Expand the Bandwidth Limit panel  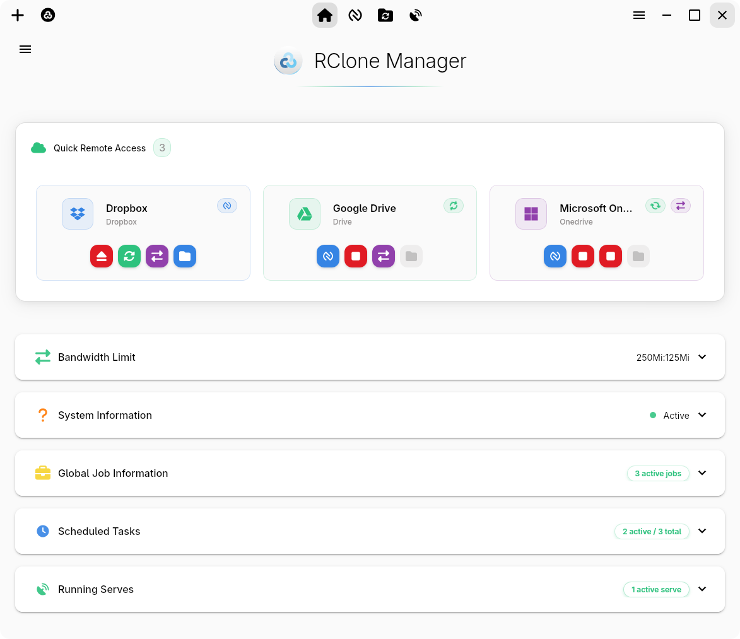702,357
